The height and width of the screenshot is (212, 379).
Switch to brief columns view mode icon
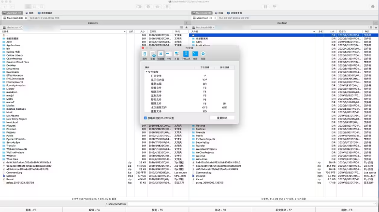(x=35, y=7)
